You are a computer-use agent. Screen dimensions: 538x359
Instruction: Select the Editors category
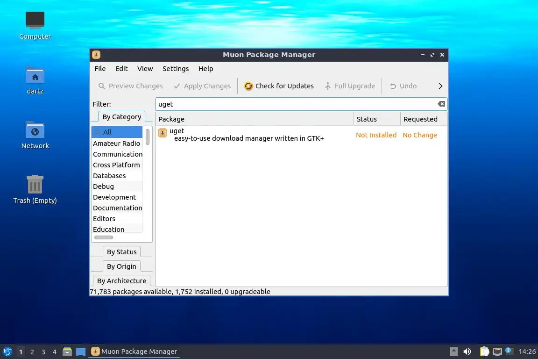click(117, 218)
